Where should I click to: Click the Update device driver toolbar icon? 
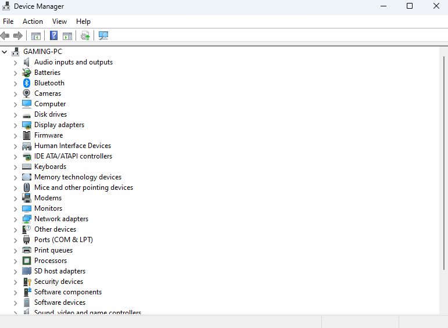click(85, 35)
